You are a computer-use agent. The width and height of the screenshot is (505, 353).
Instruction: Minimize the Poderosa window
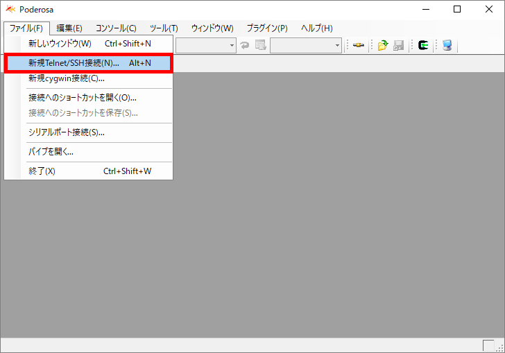[426, 9]
